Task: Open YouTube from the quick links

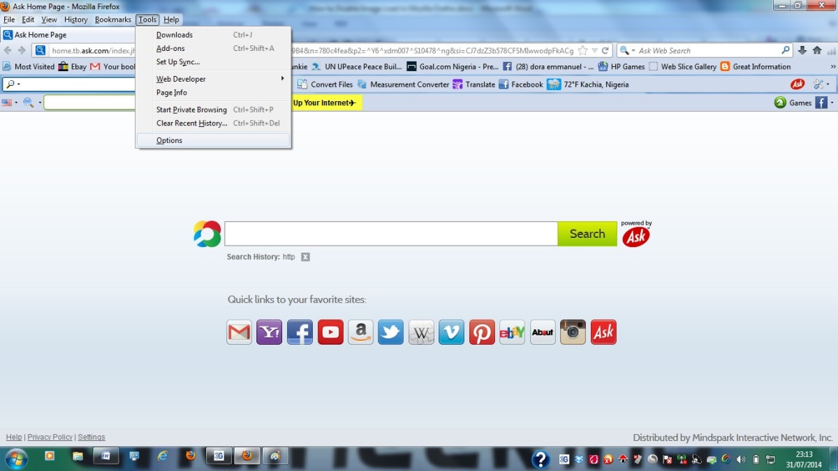Action: tap(330, 332)
